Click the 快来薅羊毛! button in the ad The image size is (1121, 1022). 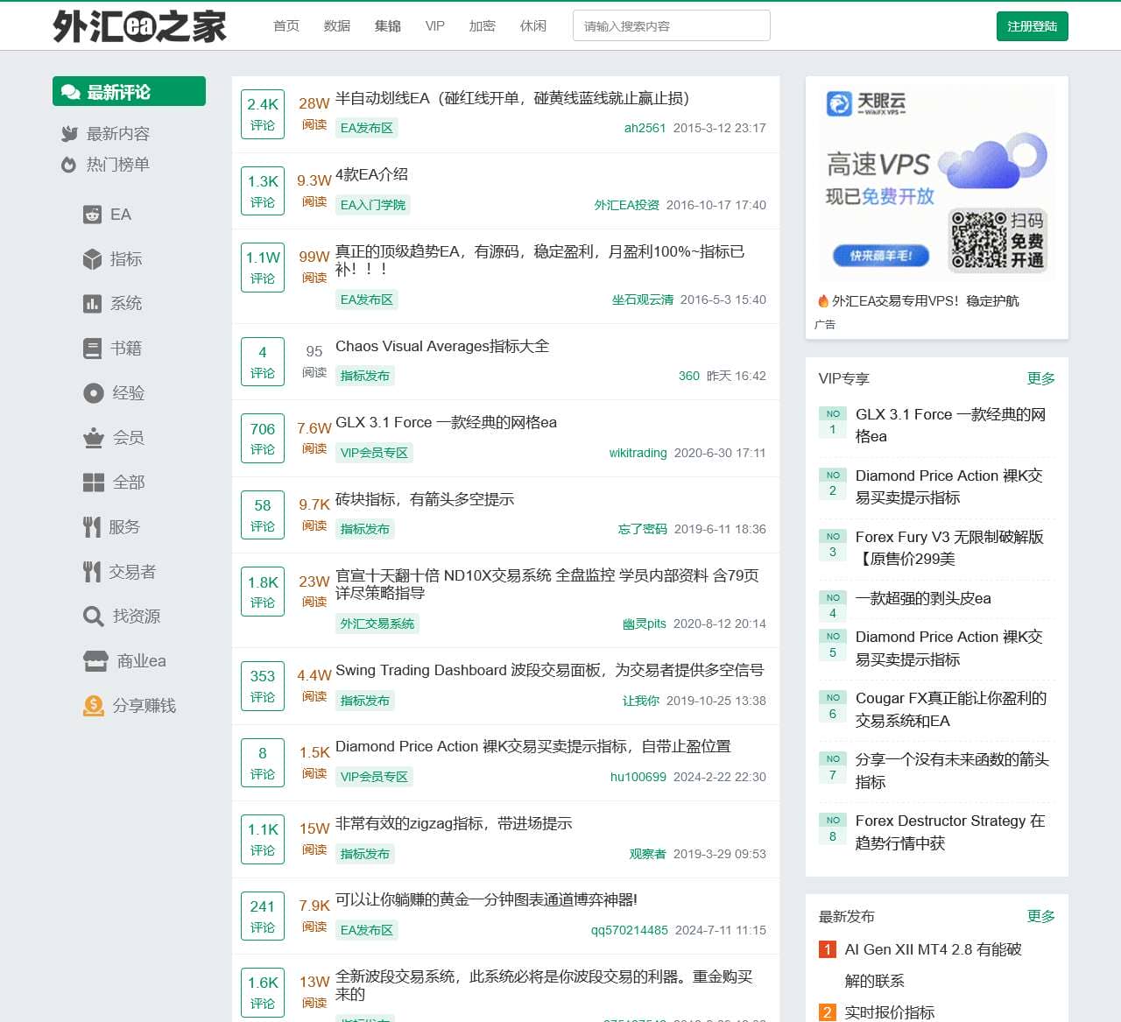881,256
